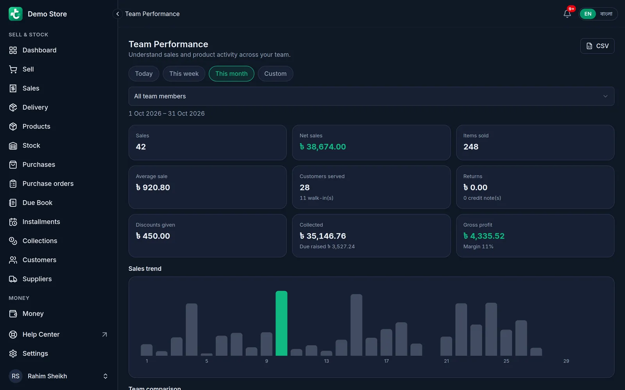This screenshot has height=390, width=625.
Task: Click the Average sale ৳ 920.80 value
Action: pos(153,188)
